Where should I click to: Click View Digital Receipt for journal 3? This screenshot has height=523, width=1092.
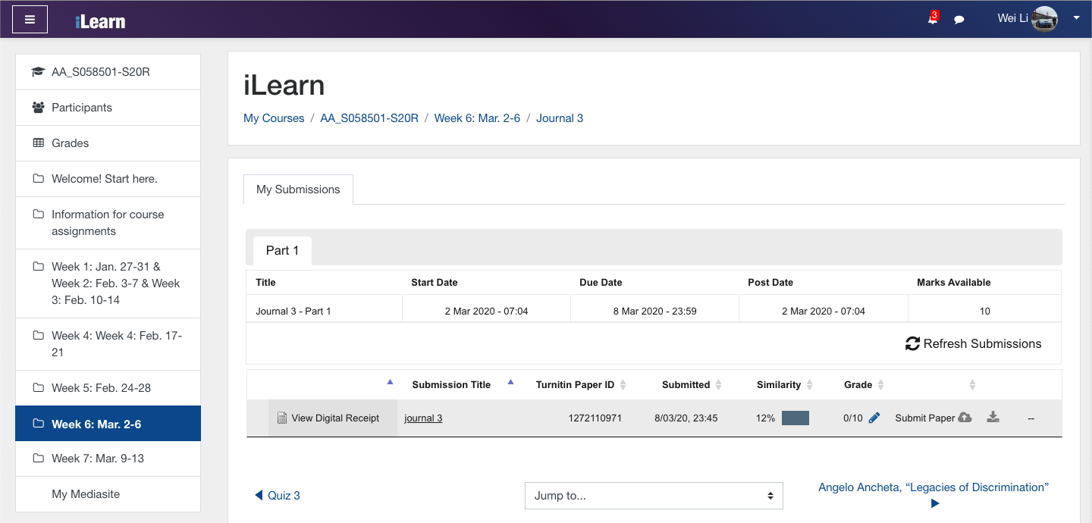[328, 418]
